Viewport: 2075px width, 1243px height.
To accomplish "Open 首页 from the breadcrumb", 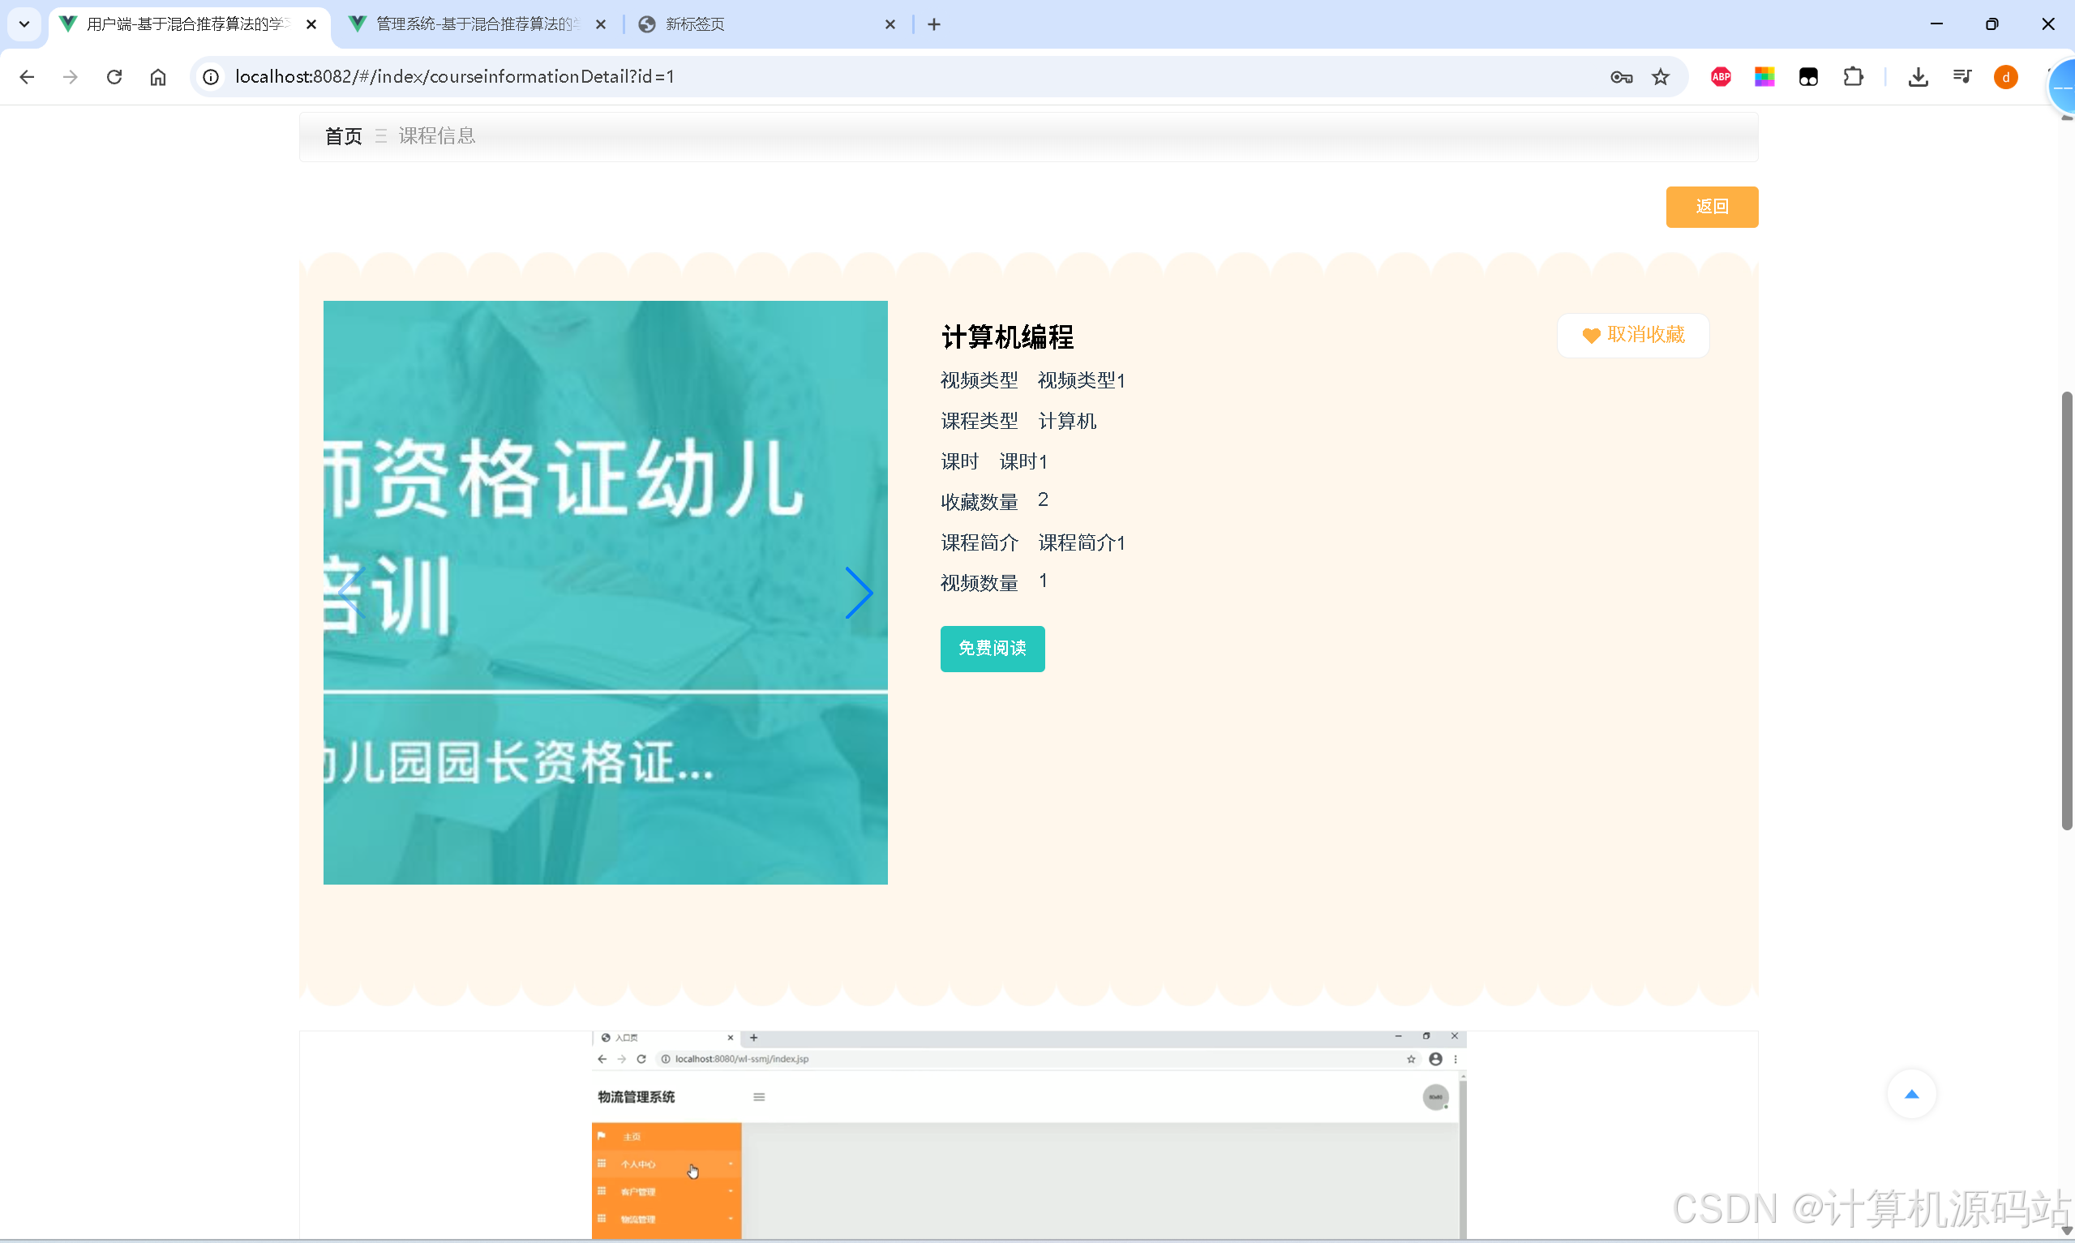I will (342, 135).
